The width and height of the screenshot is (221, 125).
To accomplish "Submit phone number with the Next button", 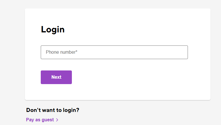I will point(56,77).
